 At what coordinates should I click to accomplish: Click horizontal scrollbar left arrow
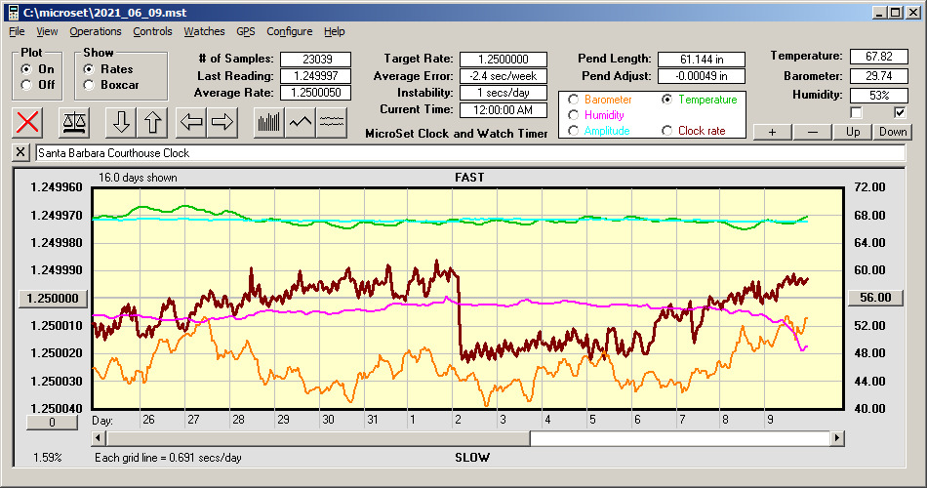(99, 438)
